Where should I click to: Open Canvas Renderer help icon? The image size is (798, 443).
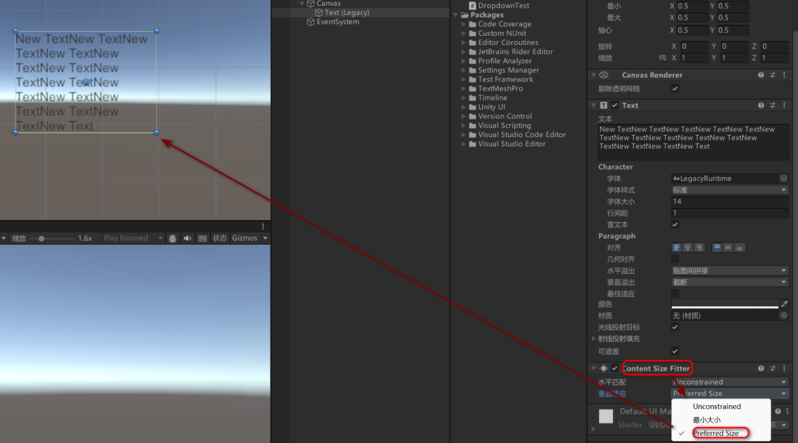761,75
